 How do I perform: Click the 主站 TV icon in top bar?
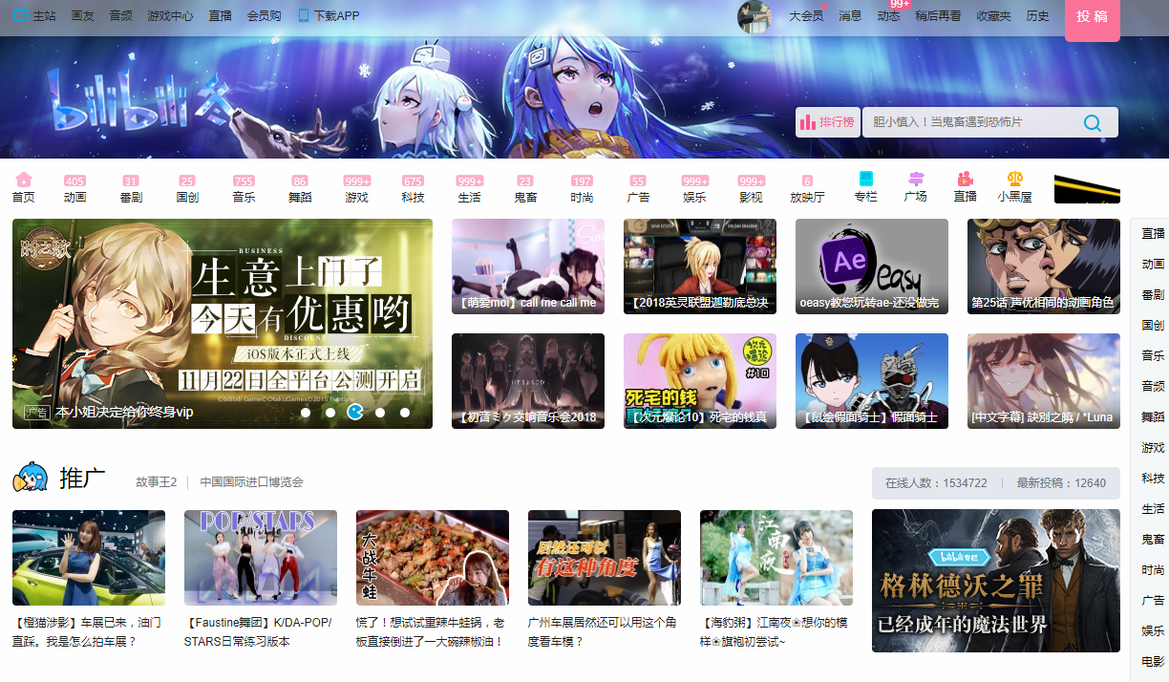click(21, 15)
